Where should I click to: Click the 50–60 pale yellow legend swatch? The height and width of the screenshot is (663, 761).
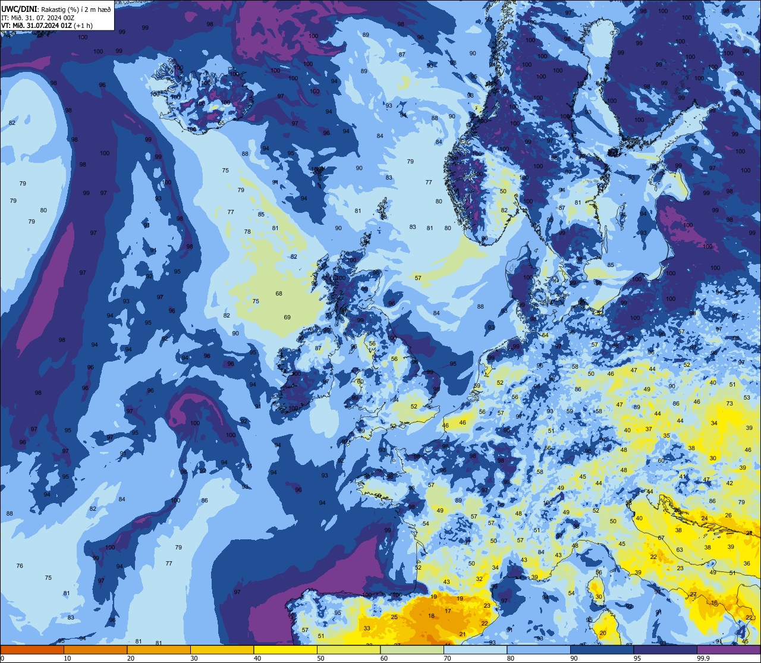[348, 649]
